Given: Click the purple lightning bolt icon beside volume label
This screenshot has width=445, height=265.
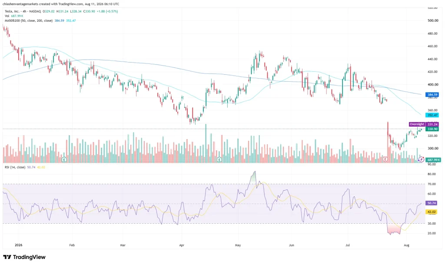Looking at the screenshot, I should [421, 159].
